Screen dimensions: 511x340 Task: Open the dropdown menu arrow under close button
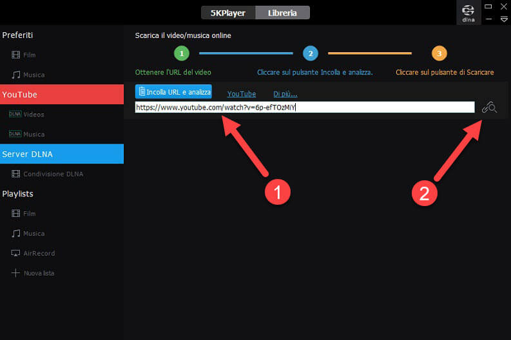point(504,19)
